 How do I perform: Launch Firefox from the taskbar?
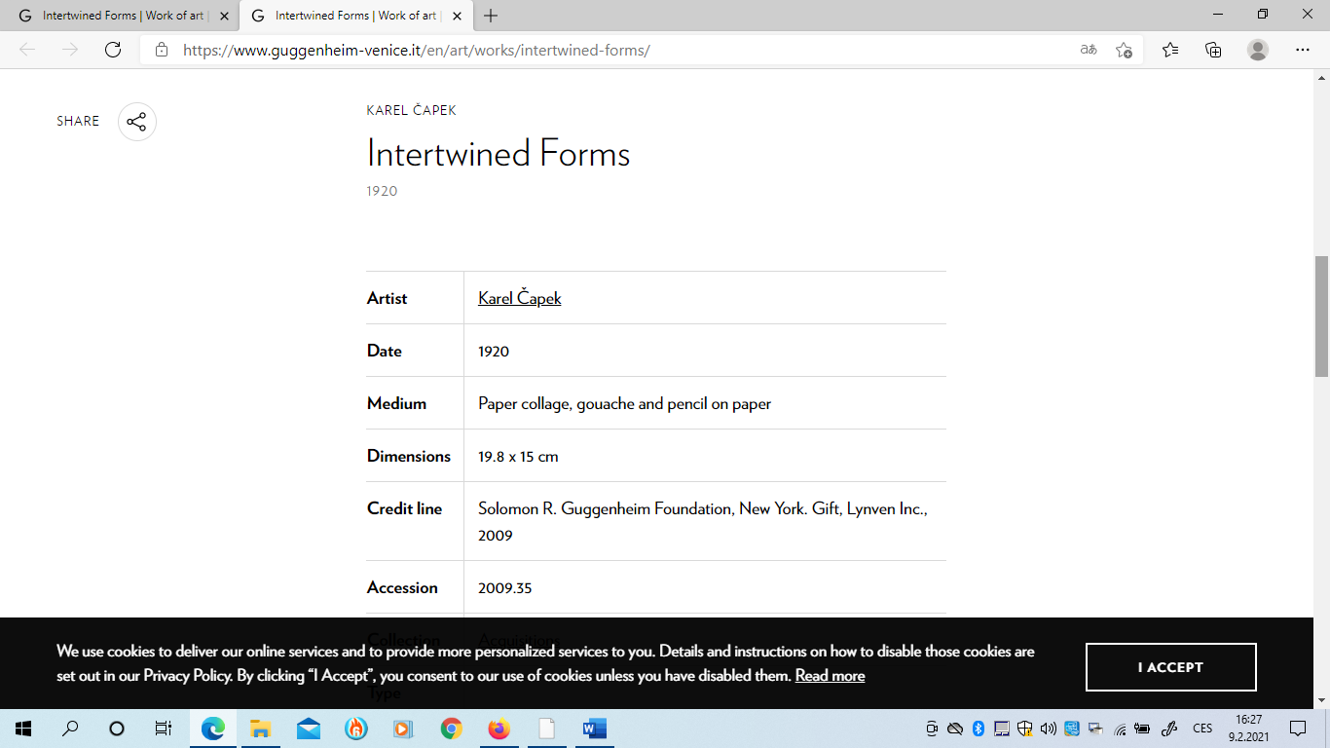click(x=499, y=729)
